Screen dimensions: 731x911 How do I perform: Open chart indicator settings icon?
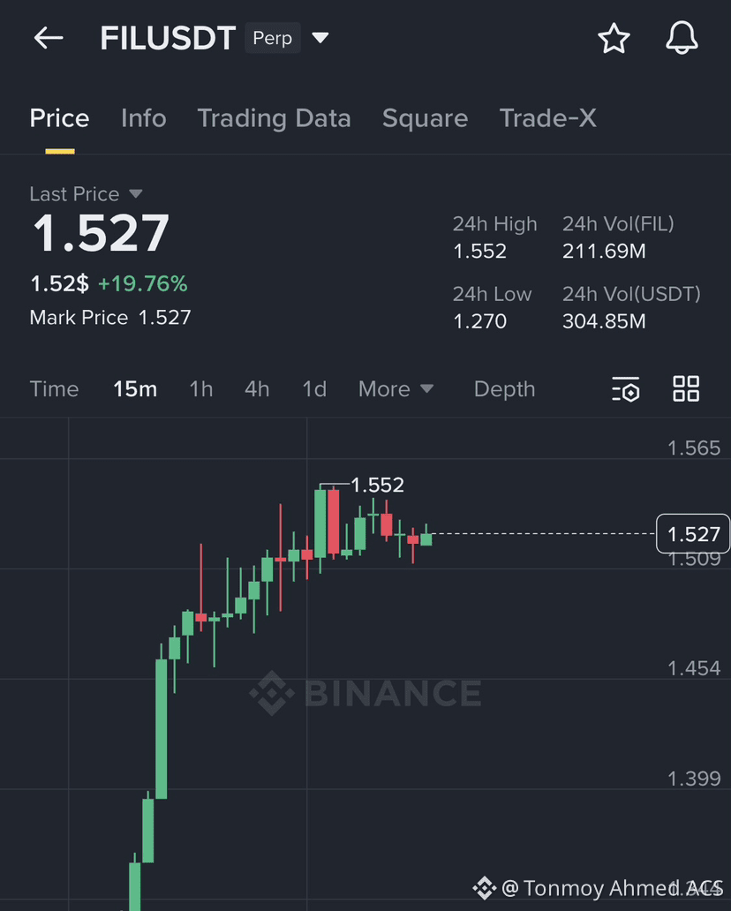pyautogui.click(x=626, y=388)
